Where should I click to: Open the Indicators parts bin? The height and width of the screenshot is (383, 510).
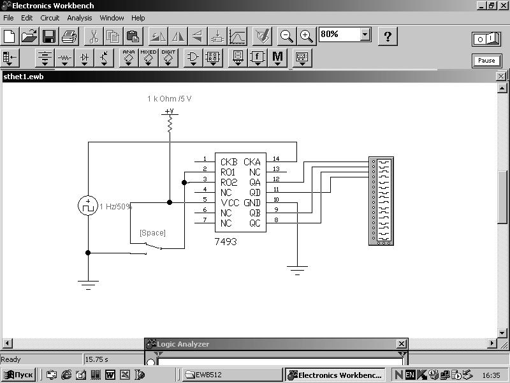pyautogui.click(x=238, y=57)
